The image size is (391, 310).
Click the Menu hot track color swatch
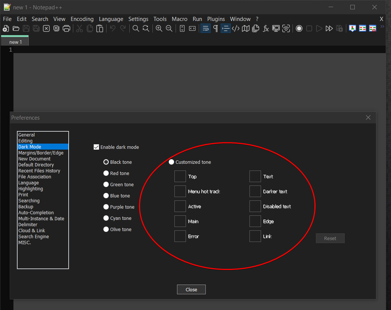pyautogui.click(x=180, y=191)
